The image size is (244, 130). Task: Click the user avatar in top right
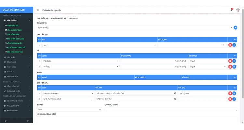(x=238, y=10)
